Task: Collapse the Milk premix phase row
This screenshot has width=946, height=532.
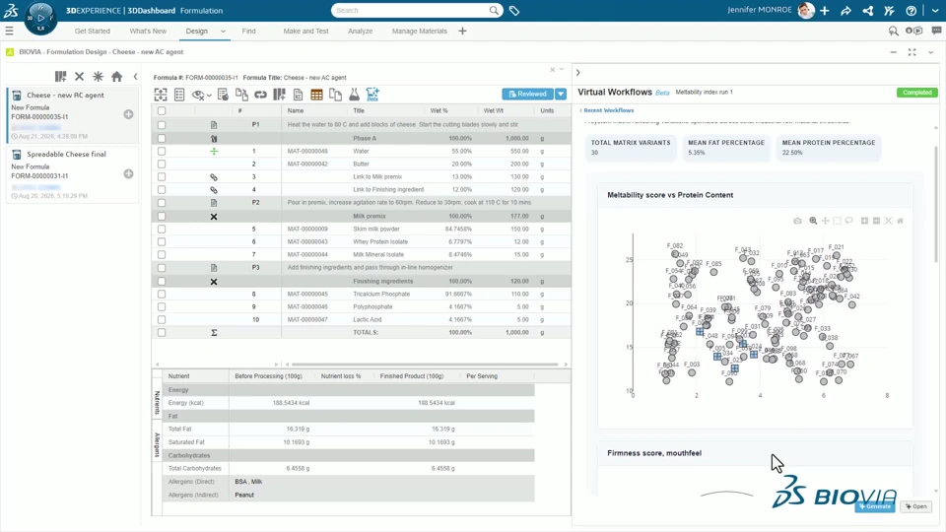Action: [x=214, y=216]
